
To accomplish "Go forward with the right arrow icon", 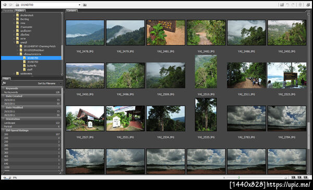I will coord(11,5).
